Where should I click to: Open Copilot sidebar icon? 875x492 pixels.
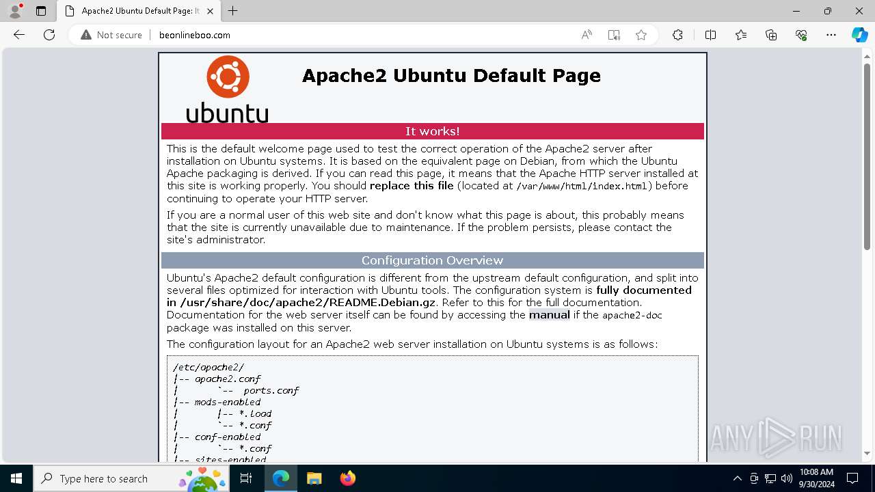pyautogui.click(x=859, y=35)
